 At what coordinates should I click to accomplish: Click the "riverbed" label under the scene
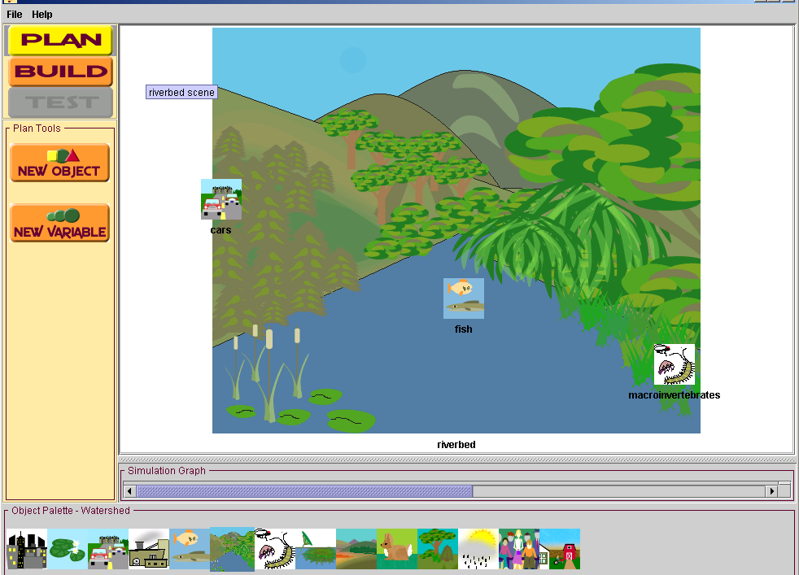pyautogui.click(x=456, y=445)
